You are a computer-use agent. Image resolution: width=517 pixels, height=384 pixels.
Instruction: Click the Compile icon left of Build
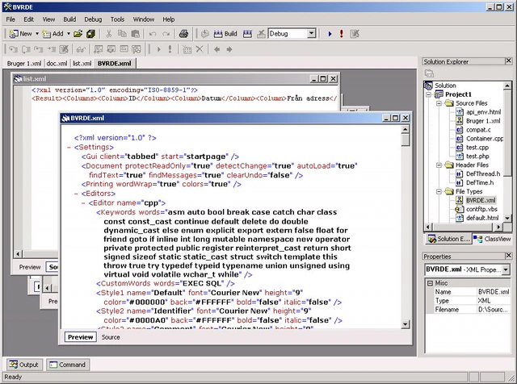pos(205,34)
